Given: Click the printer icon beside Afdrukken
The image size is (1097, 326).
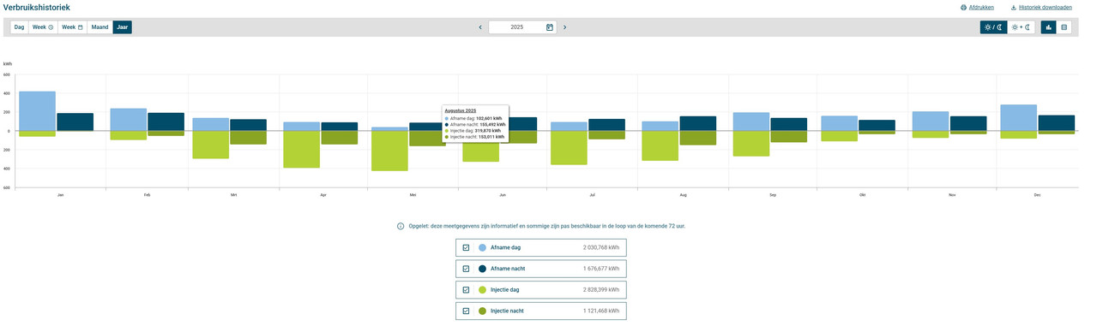Looking at the screenshot, I should pyautogui.click(x=963, y=7).
